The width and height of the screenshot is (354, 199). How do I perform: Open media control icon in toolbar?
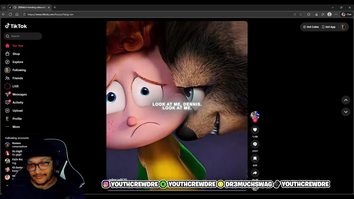(316, 14)
